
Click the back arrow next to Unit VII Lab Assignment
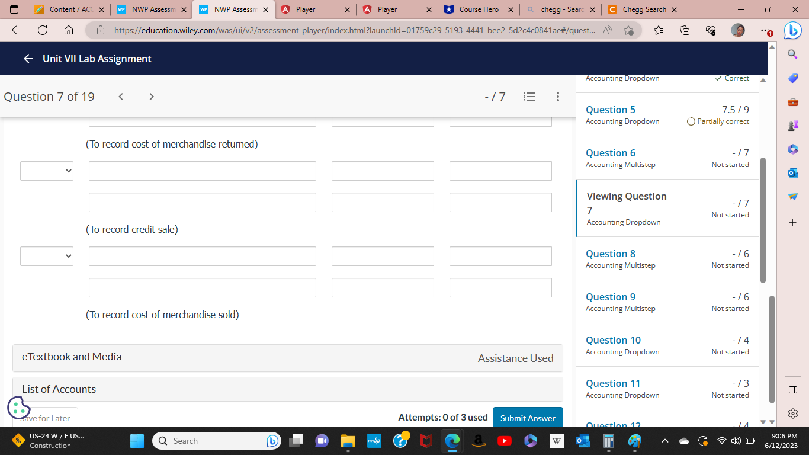point(28,59)
